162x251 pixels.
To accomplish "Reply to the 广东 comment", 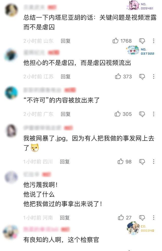I will point(66,114).
